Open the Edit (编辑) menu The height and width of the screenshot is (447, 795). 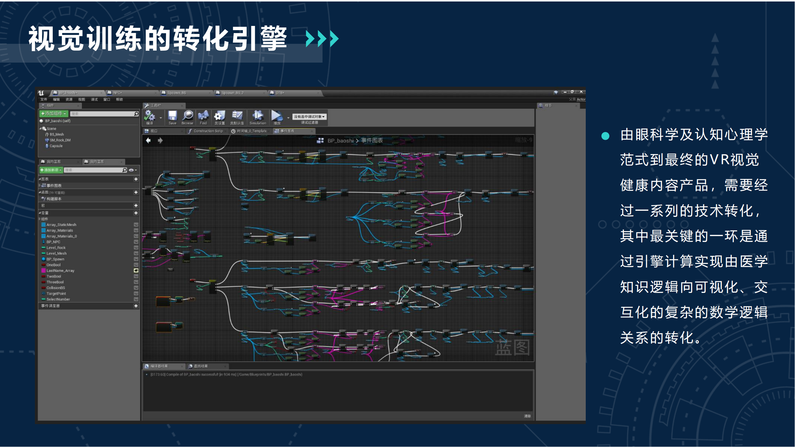pyautogui.click(x=56, y=99)
